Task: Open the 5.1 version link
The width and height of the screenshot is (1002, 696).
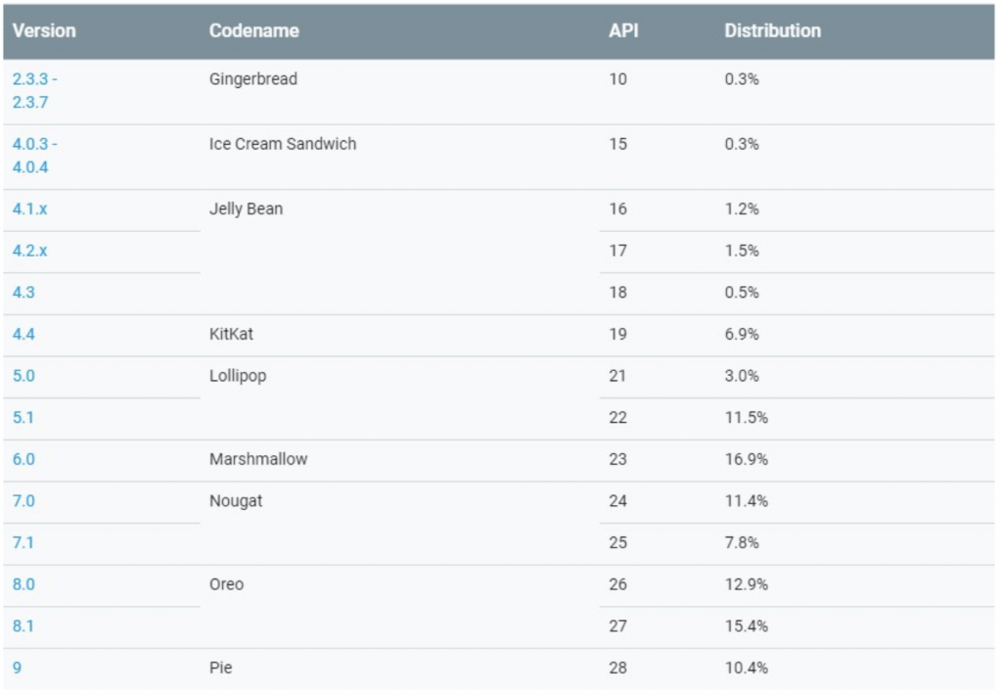Action: (x=23, y=417)
